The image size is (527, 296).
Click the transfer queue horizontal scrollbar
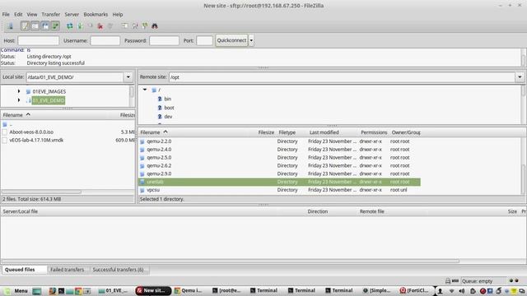click(x=231, y=261)
